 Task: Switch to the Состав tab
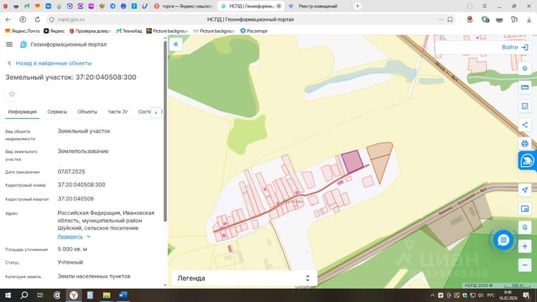click(x=144, y=112)
